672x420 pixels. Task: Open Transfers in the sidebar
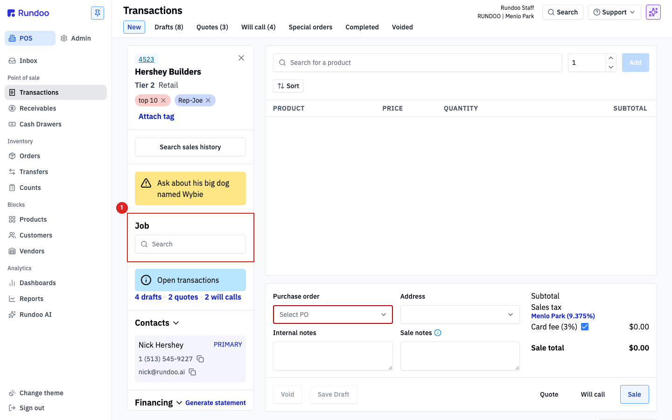click(x=56, y=172)
